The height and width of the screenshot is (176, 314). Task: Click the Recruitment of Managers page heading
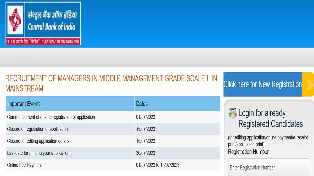click(x=111, y=83)
